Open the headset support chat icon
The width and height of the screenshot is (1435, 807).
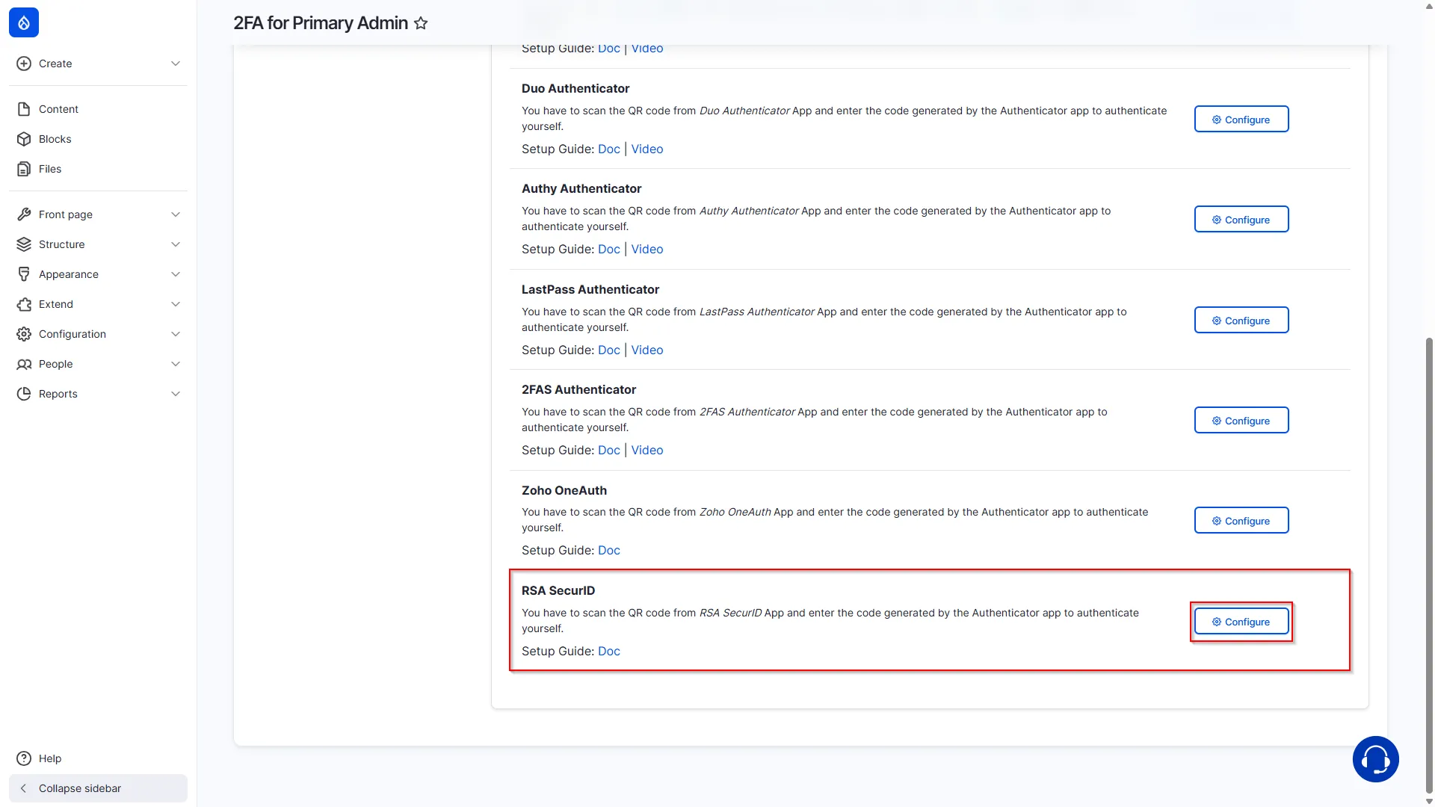1375,759
